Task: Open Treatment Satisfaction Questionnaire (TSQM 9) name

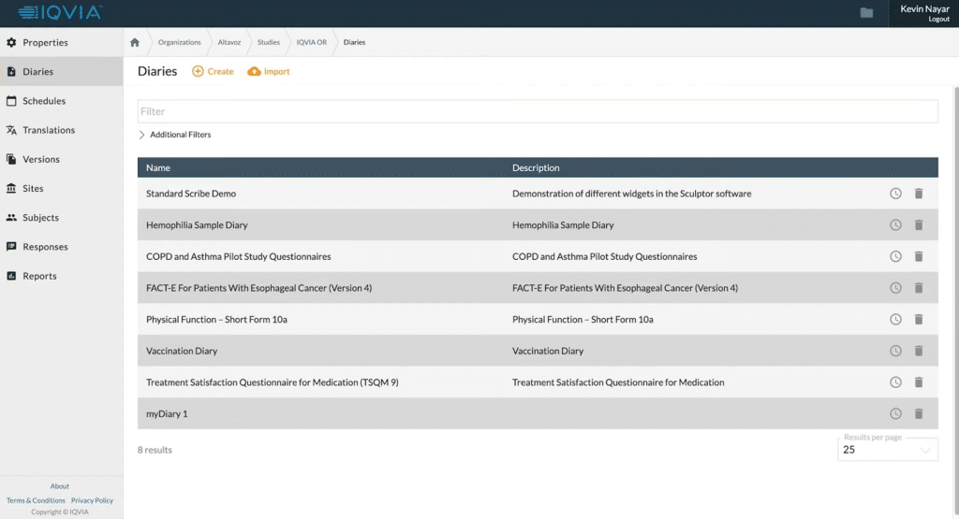Action: (273, 382)
